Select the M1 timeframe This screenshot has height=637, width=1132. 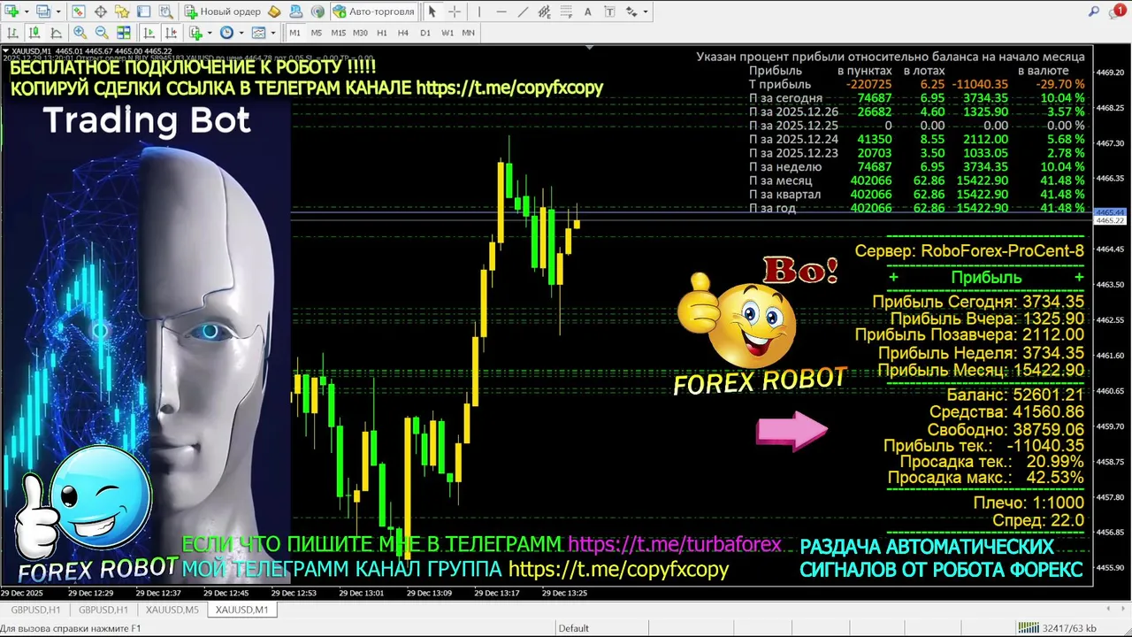(294, 33)
